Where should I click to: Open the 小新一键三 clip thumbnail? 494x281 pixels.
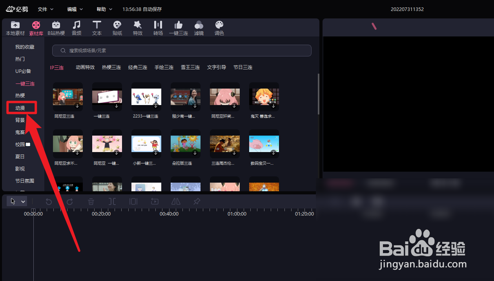pyautogui.click(x=146, y=143)
